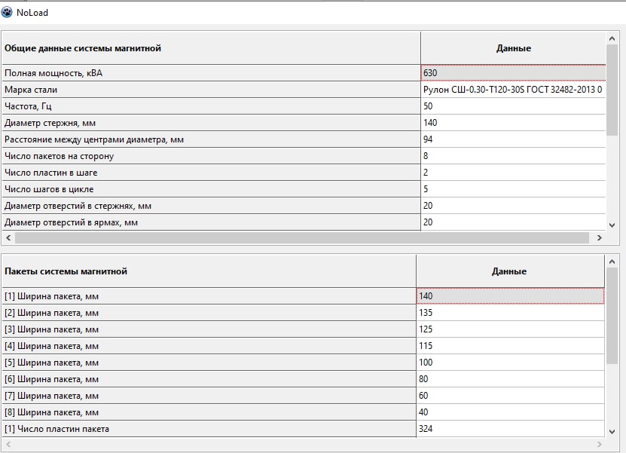Select [1] Число пластин пакета value 324
Viewport: 626px width, 453px height.
coord(510,429)
